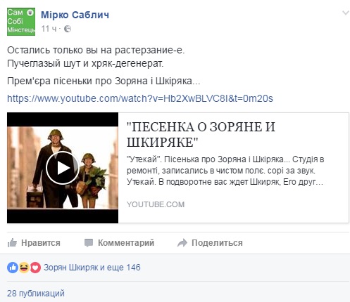This screenshot has height=302, width=350.
Task: Open the red heart reaction icon
Action: click(x=35, y=268)
